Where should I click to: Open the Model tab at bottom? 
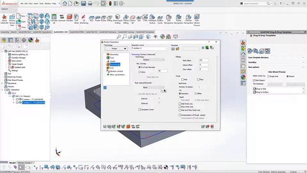(x=12, y=163)
